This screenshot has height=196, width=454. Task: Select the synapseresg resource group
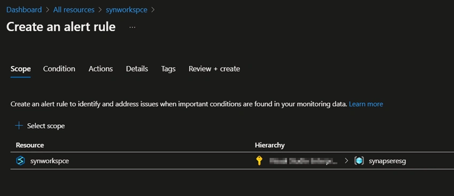point(387,161)
